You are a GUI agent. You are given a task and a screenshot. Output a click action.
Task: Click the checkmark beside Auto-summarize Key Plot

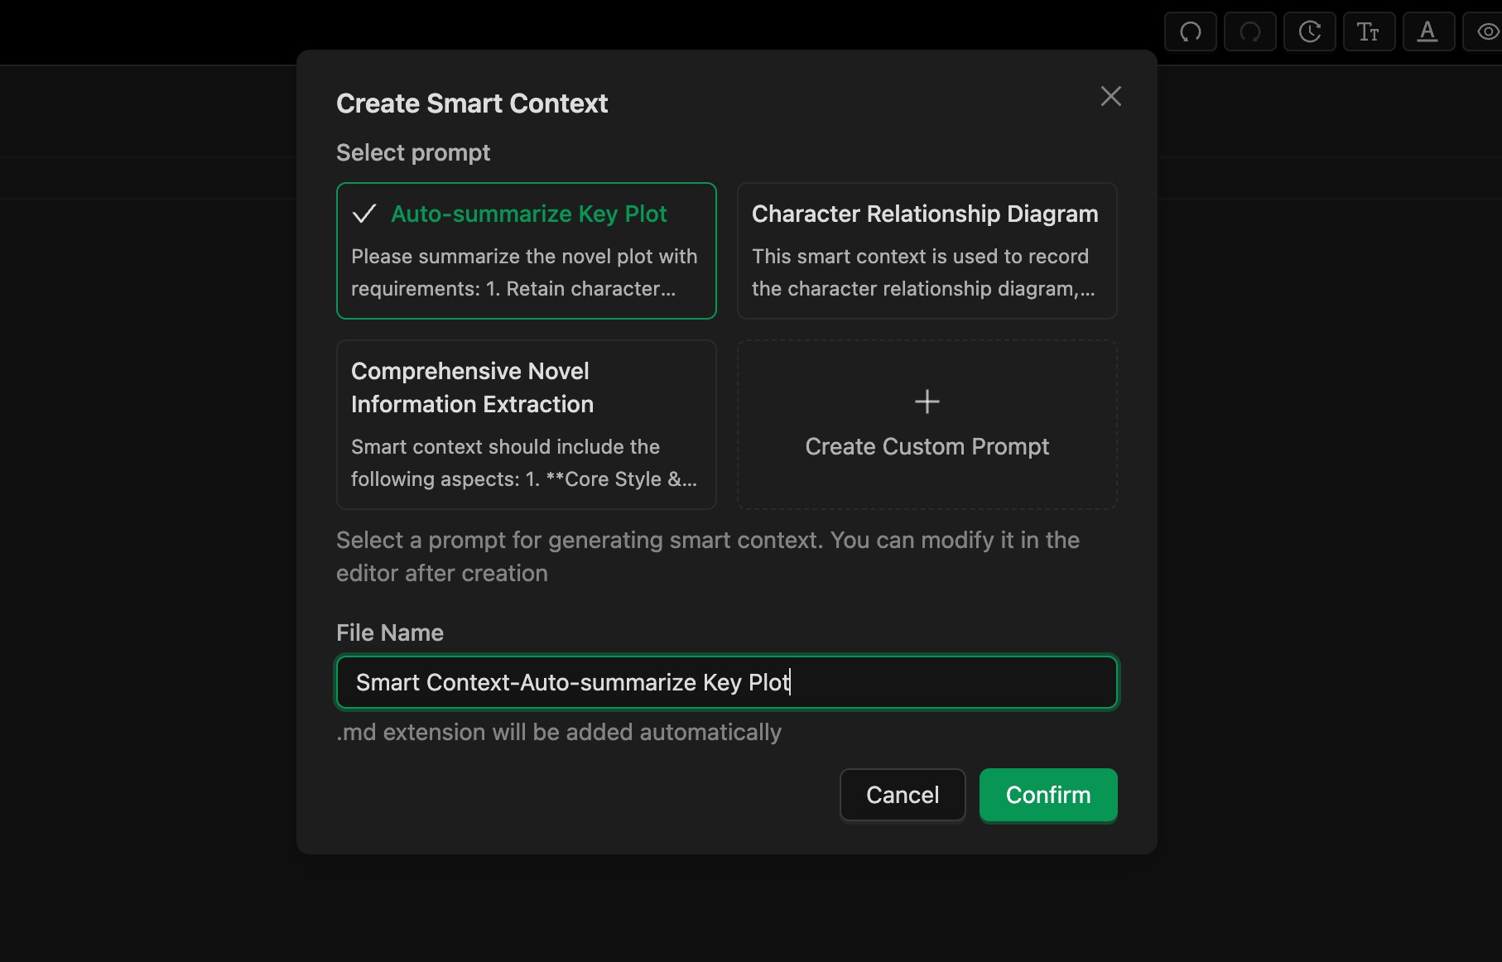tap(364, 214)
